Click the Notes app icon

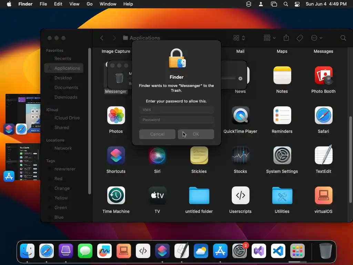pos(282,75)
